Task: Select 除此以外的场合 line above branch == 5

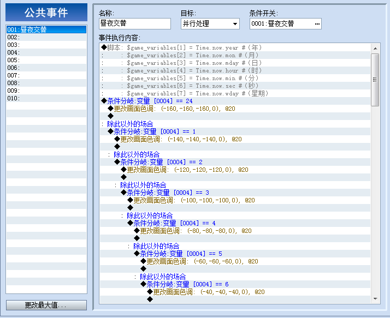Action: pyautogui.click(x=235, y=246)
